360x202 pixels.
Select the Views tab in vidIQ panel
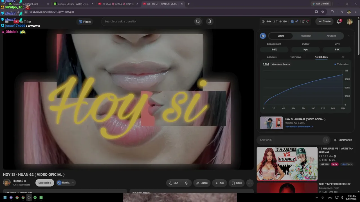tap(281, 36)
